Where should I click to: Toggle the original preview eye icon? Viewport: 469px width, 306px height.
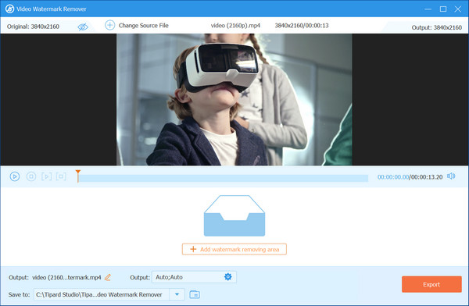[x=83, y=27]
